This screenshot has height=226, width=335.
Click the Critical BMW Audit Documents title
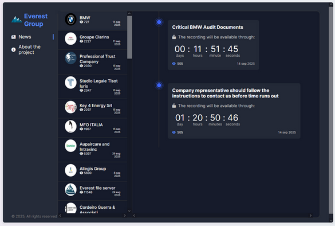pyautogui.click(x=207, y=27)
